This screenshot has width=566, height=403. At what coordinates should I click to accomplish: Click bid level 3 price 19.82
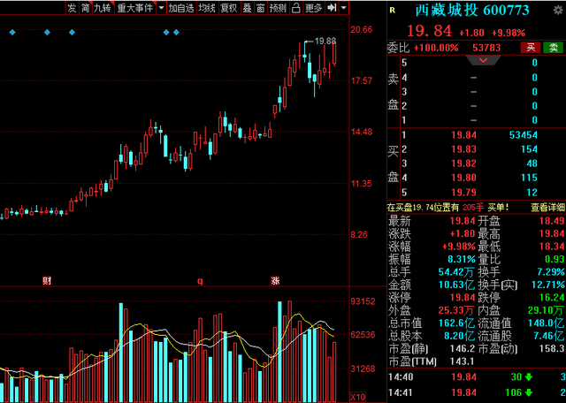[x=463, y=163]
